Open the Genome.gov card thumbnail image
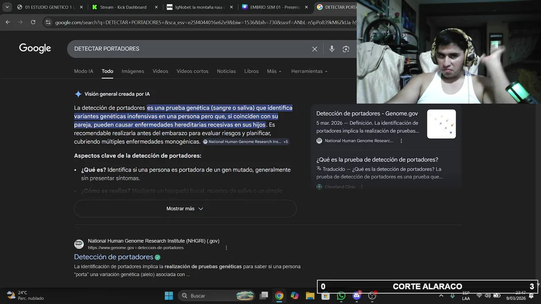 pyautogui.click(x=441, y=124)
